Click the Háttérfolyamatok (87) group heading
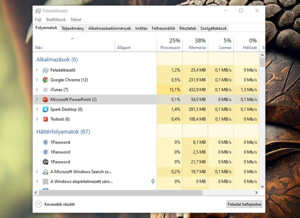This screenshot has width=300, height=218. 63,132
